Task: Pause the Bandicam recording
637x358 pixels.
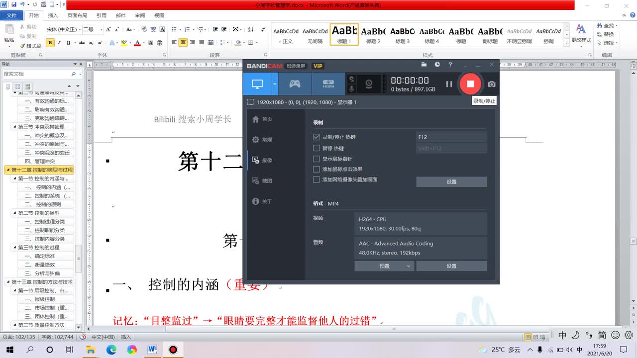Action: [449, 84]
